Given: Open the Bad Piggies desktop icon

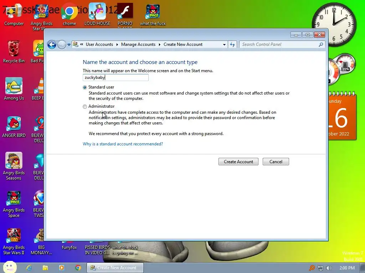Looking at the screenshot, I should click(38, 52).
